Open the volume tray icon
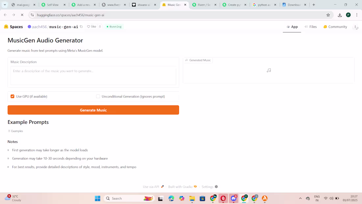The image size is (362, 204). 331,198
